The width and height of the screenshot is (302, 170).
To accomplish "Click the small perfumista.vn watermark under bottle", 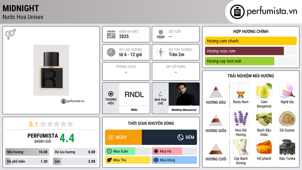I will click(x=73, y=101).
